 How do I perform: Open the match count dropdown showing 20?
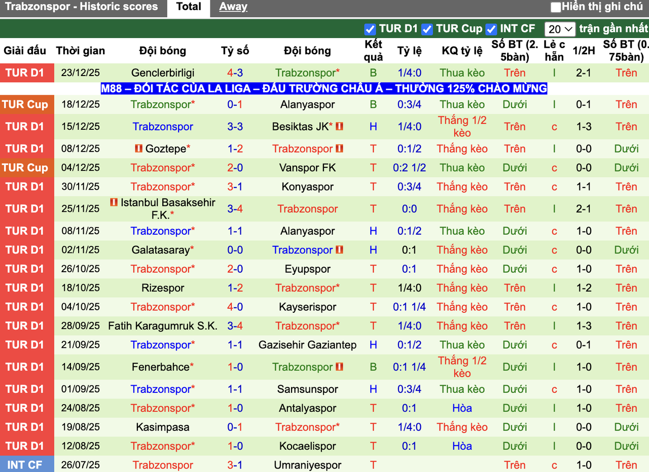pyautogui.click(x=560, y=29)
